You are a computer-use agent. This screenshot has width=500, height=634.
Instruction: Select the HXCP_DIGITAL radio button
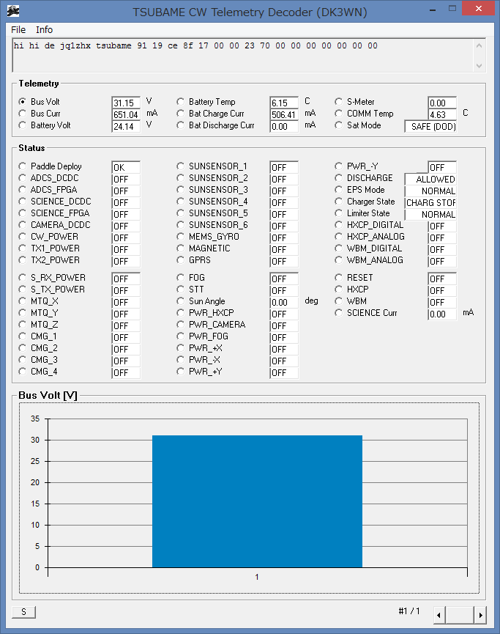(338, 225)
